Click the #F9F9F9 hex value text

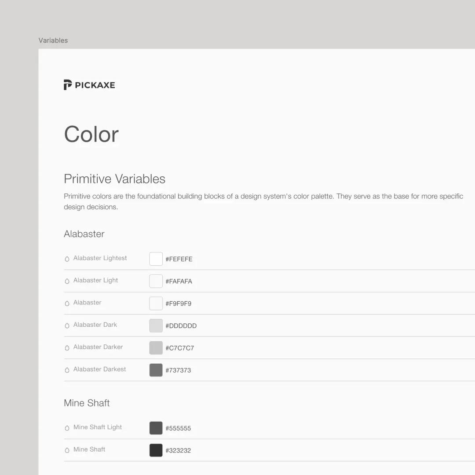pyautogui.click(x=179, y=303)
